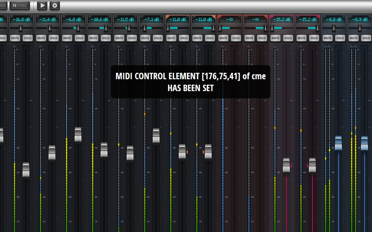This screenshot has width=372, height=232.
Task: Mute the -16.8 dB channel
Action: coord(15,38)
